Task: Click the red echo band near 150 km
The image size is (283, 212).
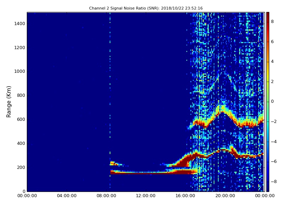Action: (x=154, y=172)
